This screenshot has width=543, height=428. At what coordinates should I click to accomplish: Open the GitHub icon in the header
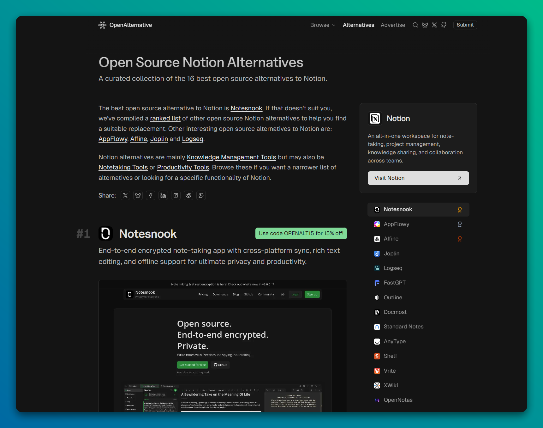pos(444,25)
